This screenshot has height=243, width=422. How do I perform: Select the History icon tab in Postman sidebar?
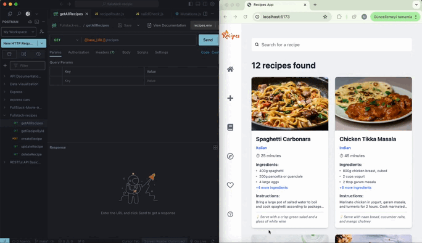[38, 54]
